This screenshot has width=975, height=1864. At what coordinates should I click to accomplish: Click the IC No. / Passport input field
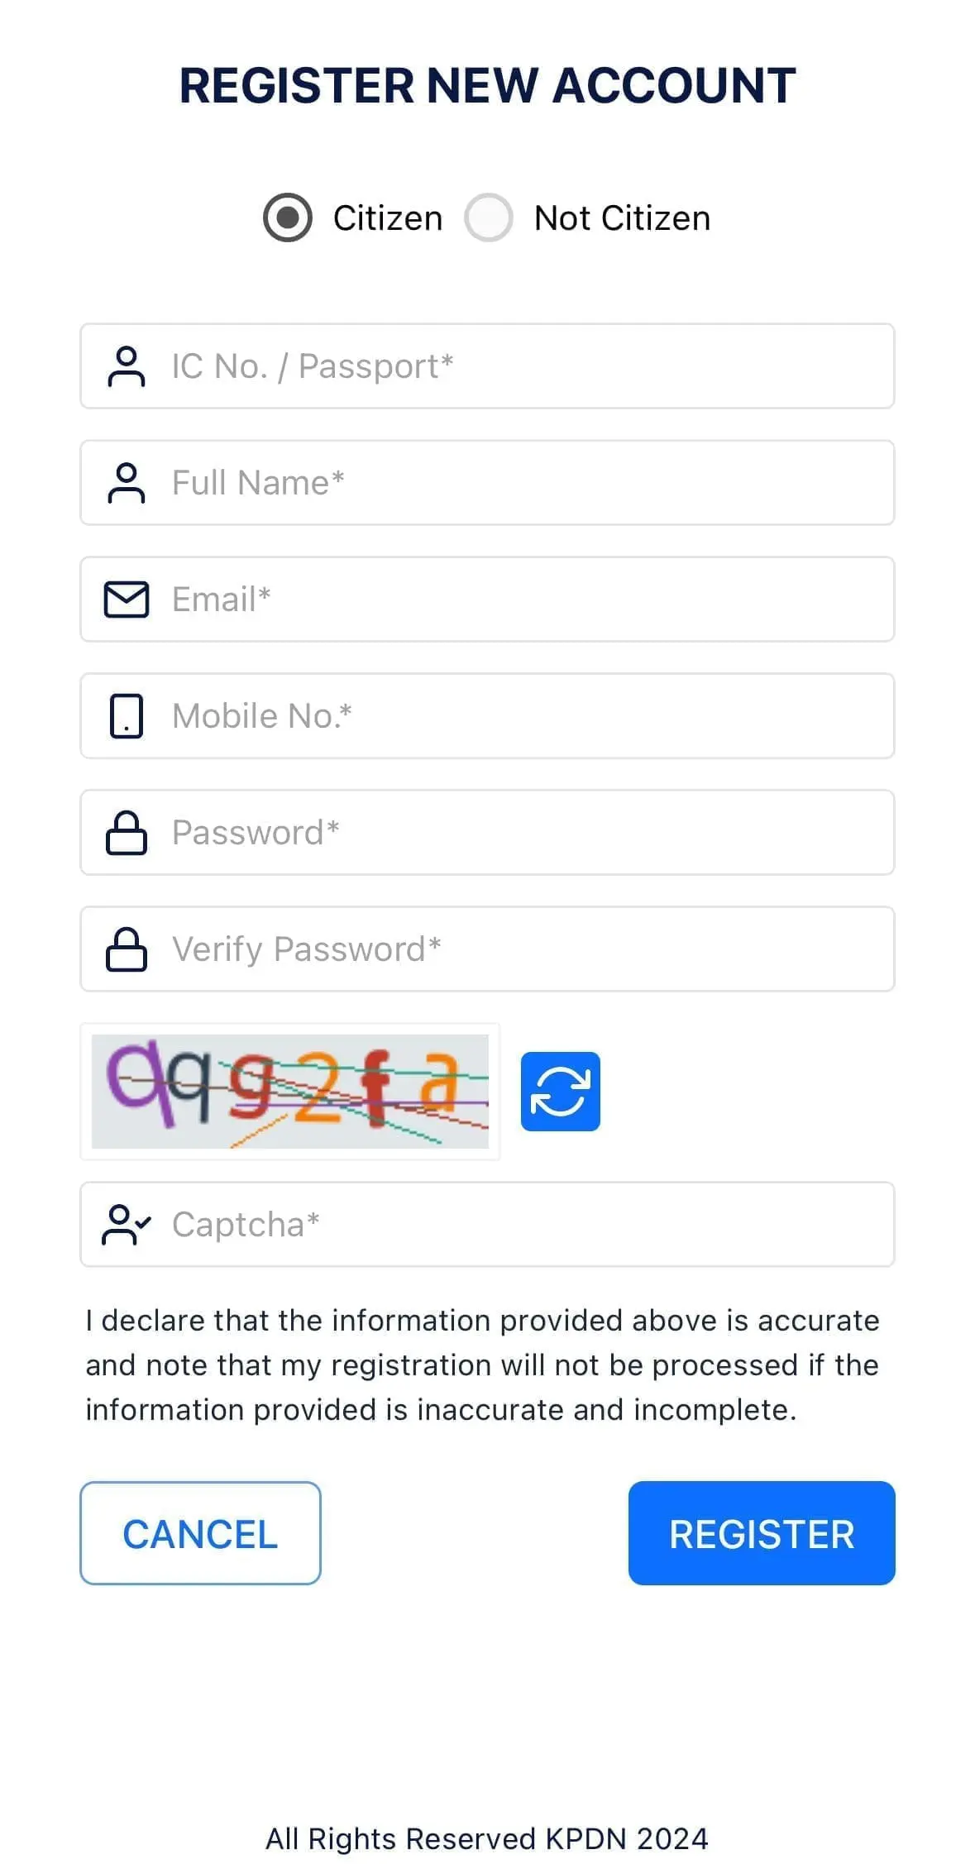coord(488,366)
